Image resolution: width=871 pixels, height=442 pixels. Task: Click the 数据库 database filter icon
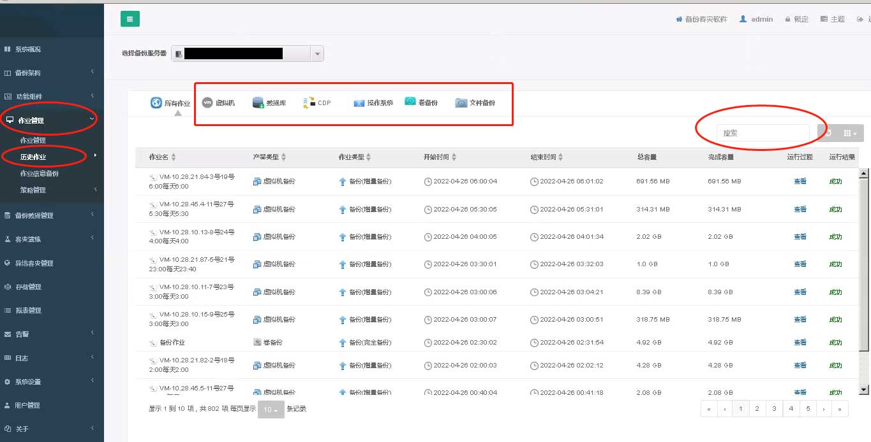point(258,103)
